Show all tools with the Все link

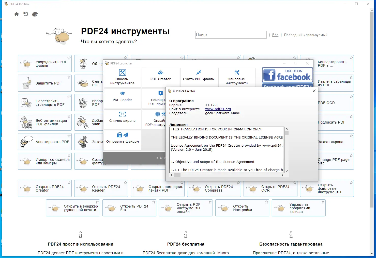coord(275,35)
